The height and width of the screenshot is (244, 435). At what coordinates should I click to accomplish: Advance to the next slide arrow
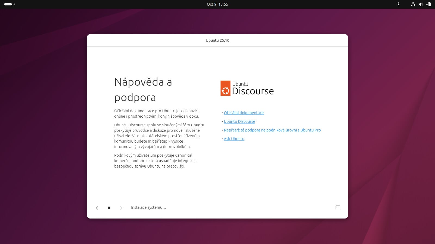click(x=121, y=208)
